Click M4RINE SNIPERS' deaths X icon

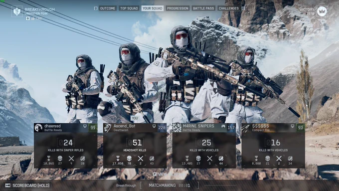[210, 159]
